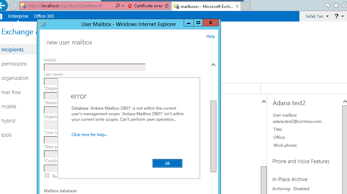
Task: Click the In-Place Archive heading
Action: pyautogui.click(x=290, y=179)
